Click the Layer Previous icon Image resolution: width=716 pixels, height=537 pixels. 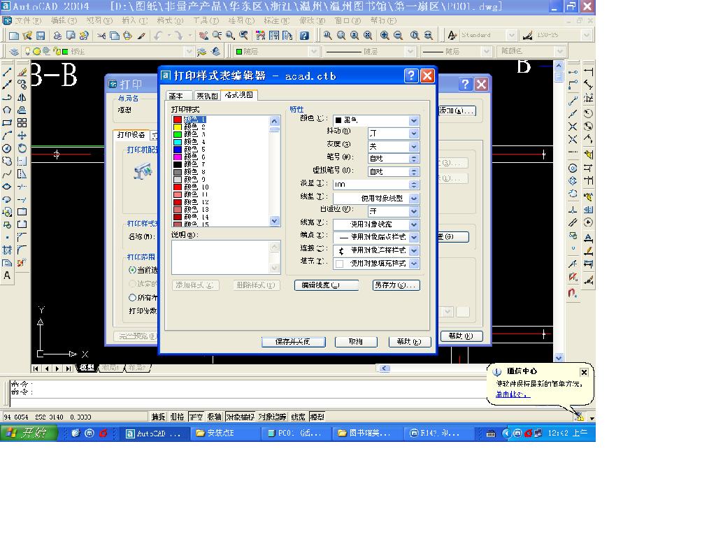[215, 52]
